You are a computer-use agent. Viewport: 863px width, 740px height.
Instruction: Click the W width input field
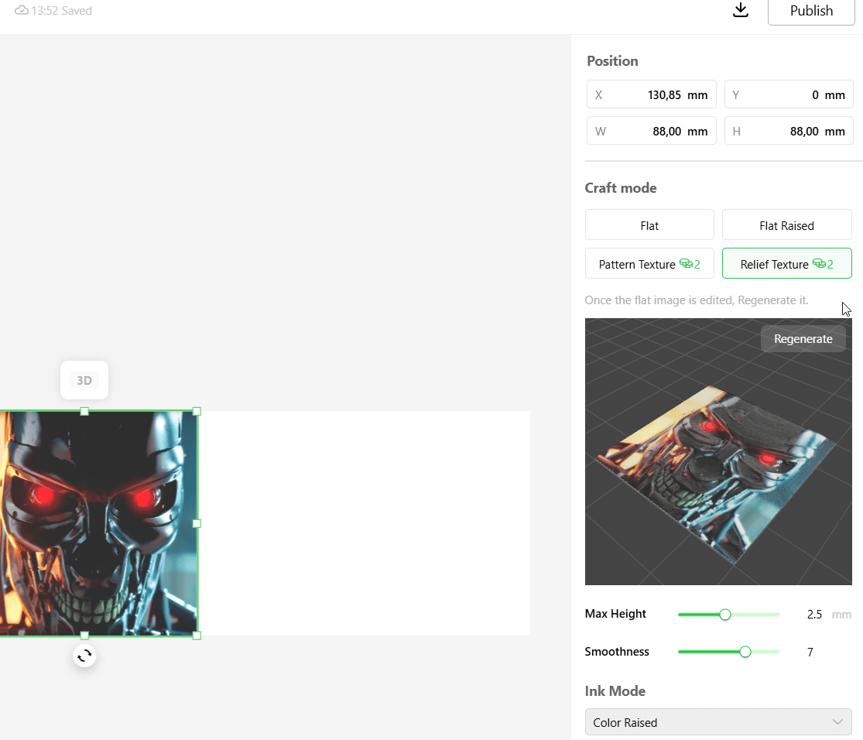click(x=651, y=131)
